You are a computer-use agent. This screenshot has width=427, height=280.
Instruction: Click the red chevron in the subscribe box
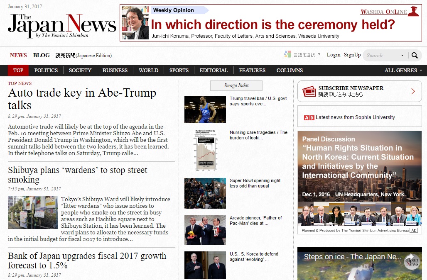click(x=413, y=91)
